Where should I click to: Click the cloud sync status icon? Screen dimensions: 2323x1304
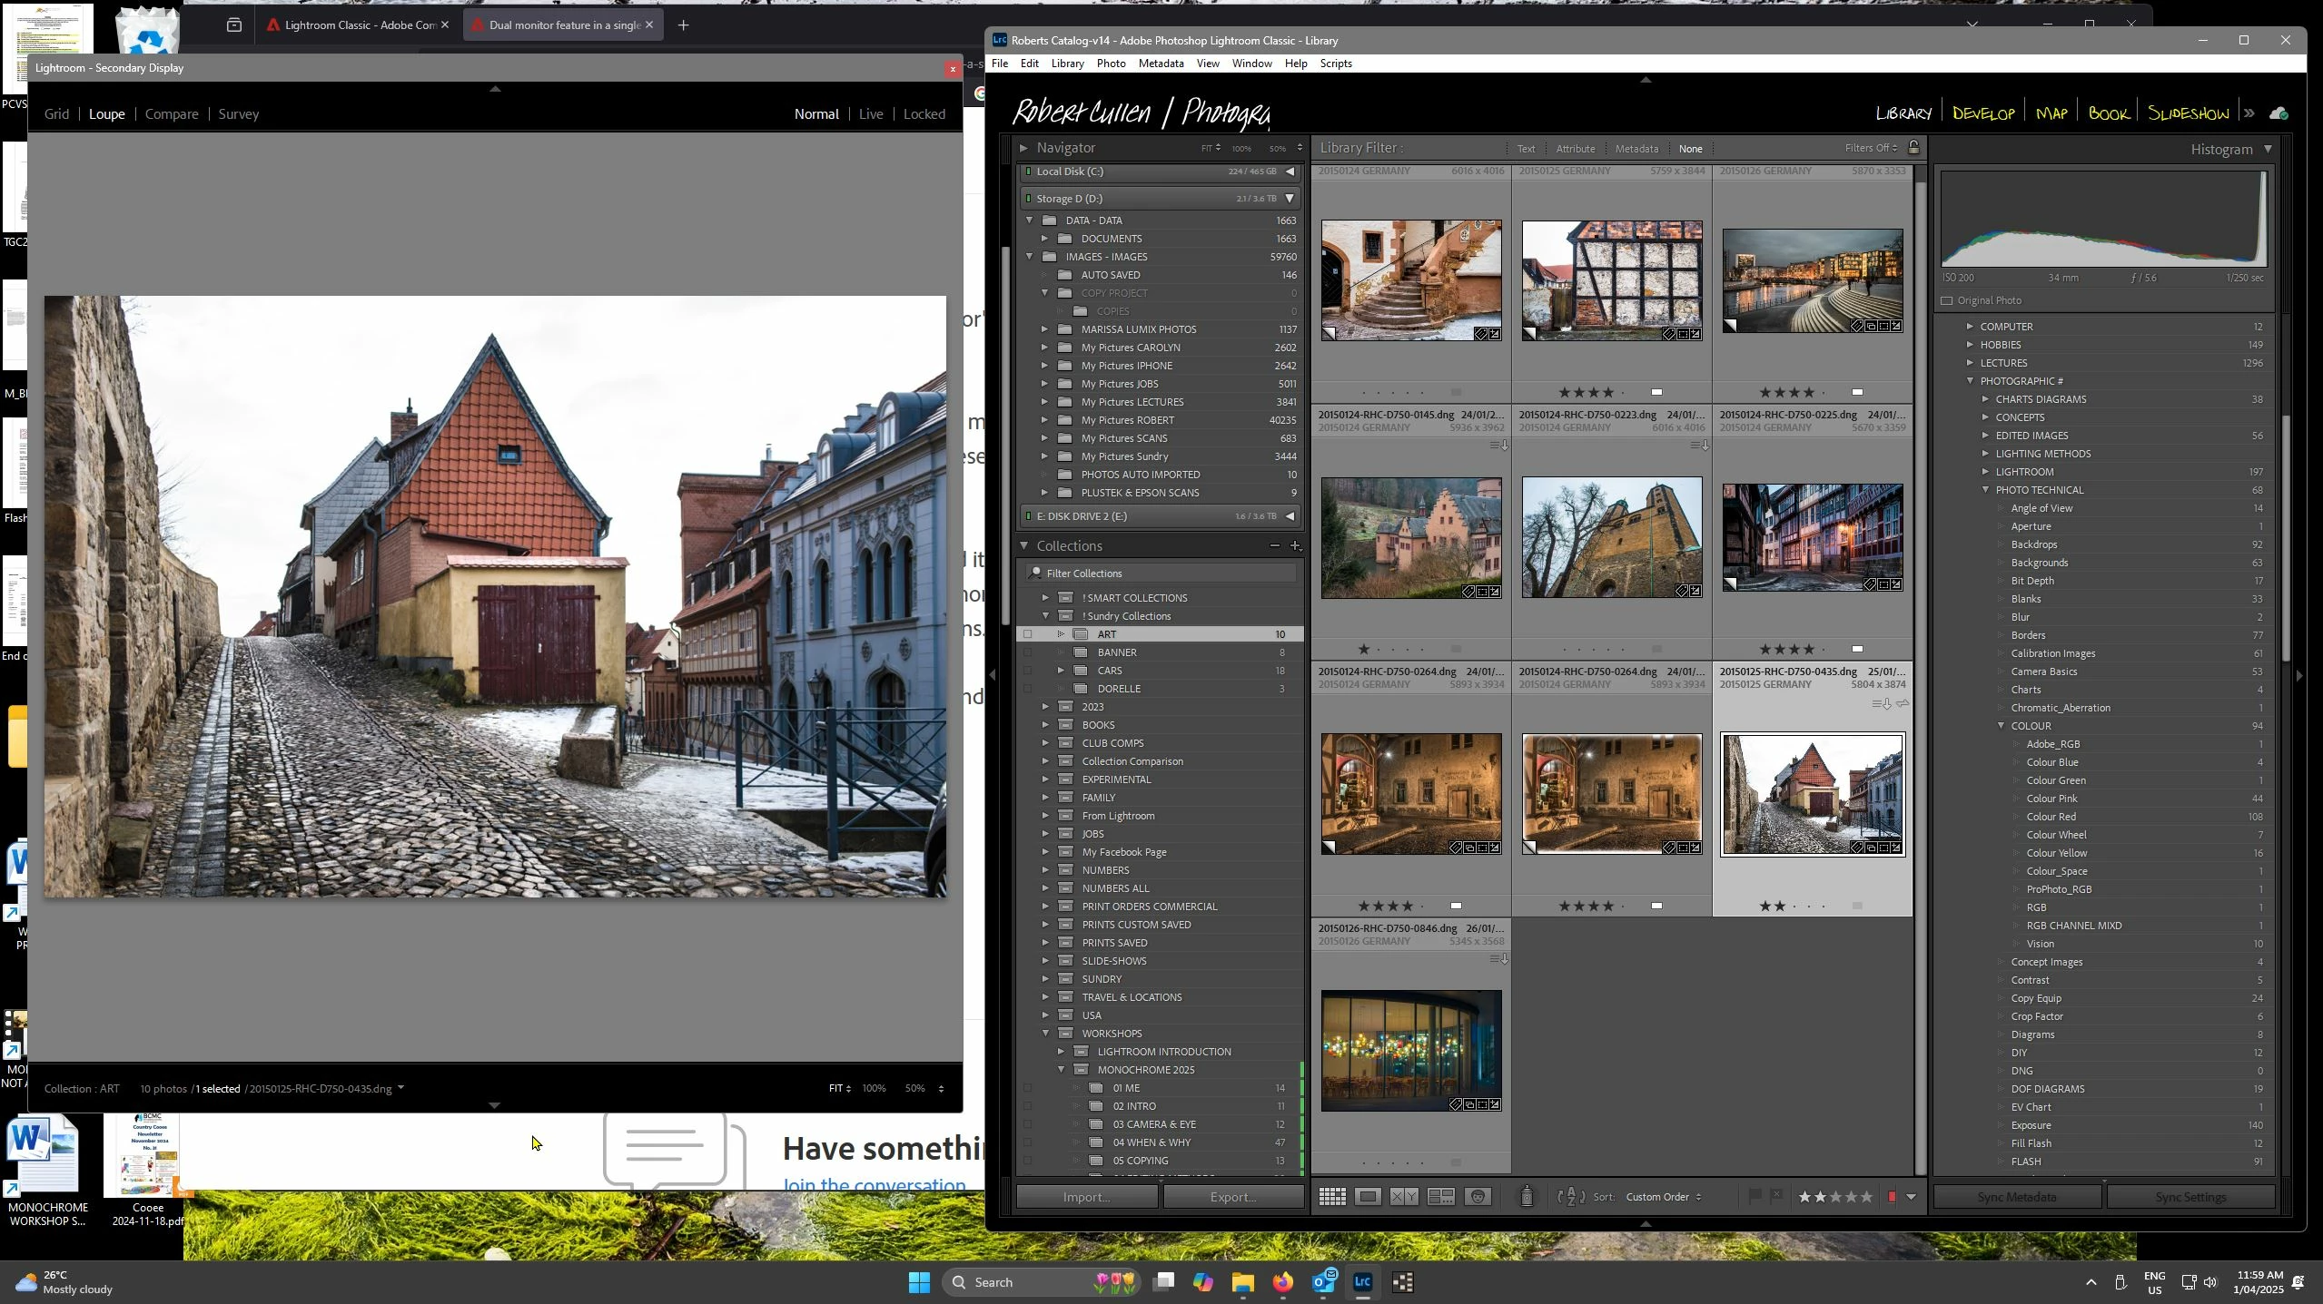point(2279,113)
